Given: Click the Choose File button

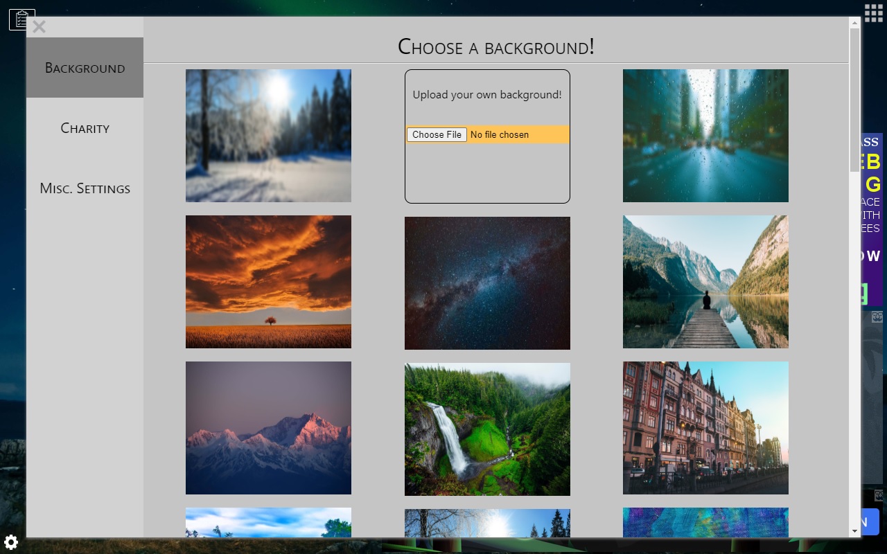Looking at the screenshot, I should 437,134.
